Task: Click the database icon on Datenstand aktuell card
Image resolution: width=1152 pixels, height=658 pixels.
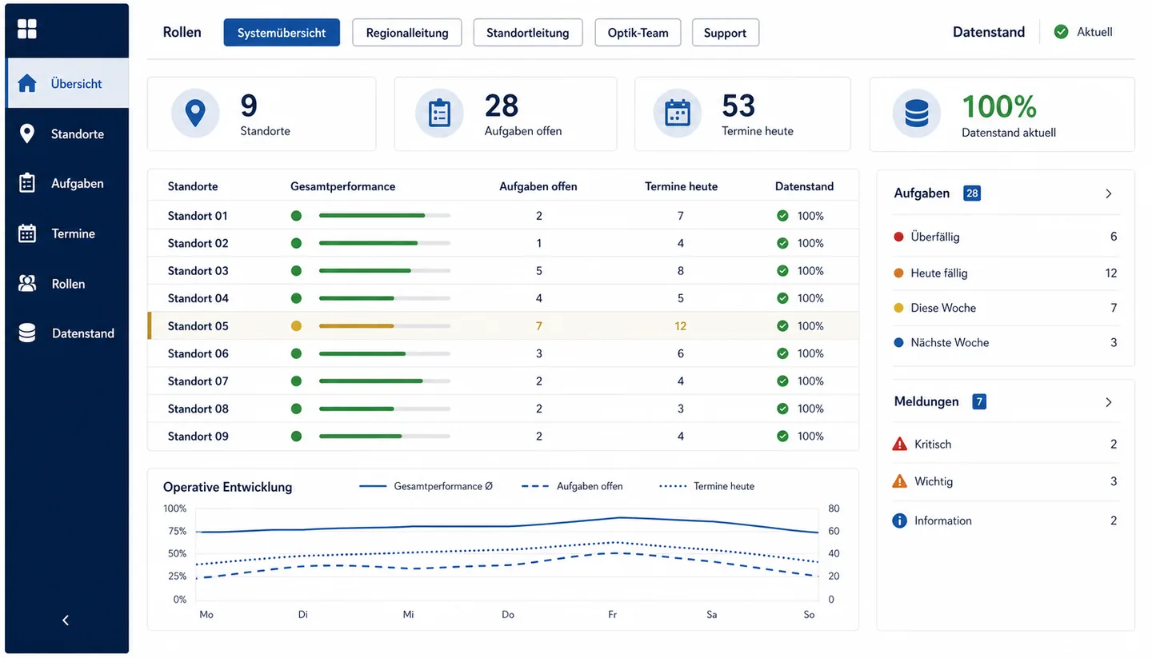Action: click(917, 113)
